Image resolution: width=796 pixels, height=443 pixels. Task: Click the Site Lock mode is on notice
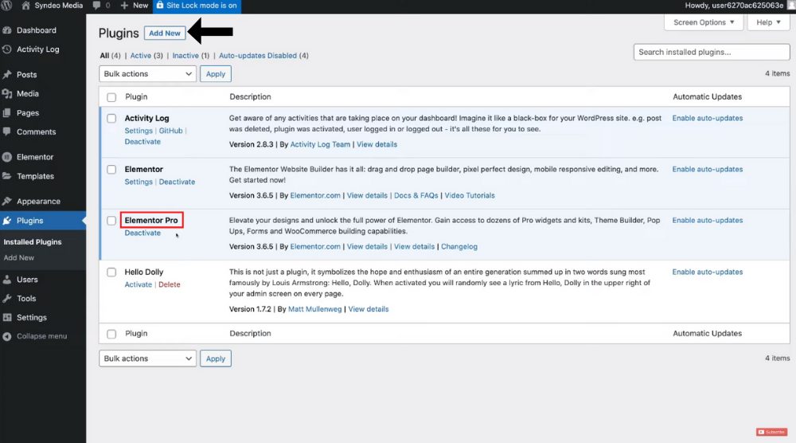pyautogui.click(x=196, y=6)
